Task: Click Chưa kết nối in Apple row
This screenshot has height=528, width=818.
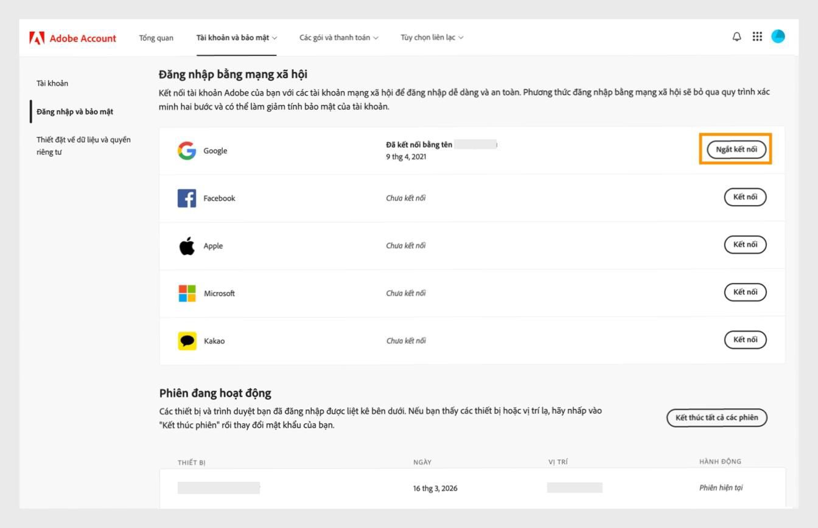Action: point(406,246)
